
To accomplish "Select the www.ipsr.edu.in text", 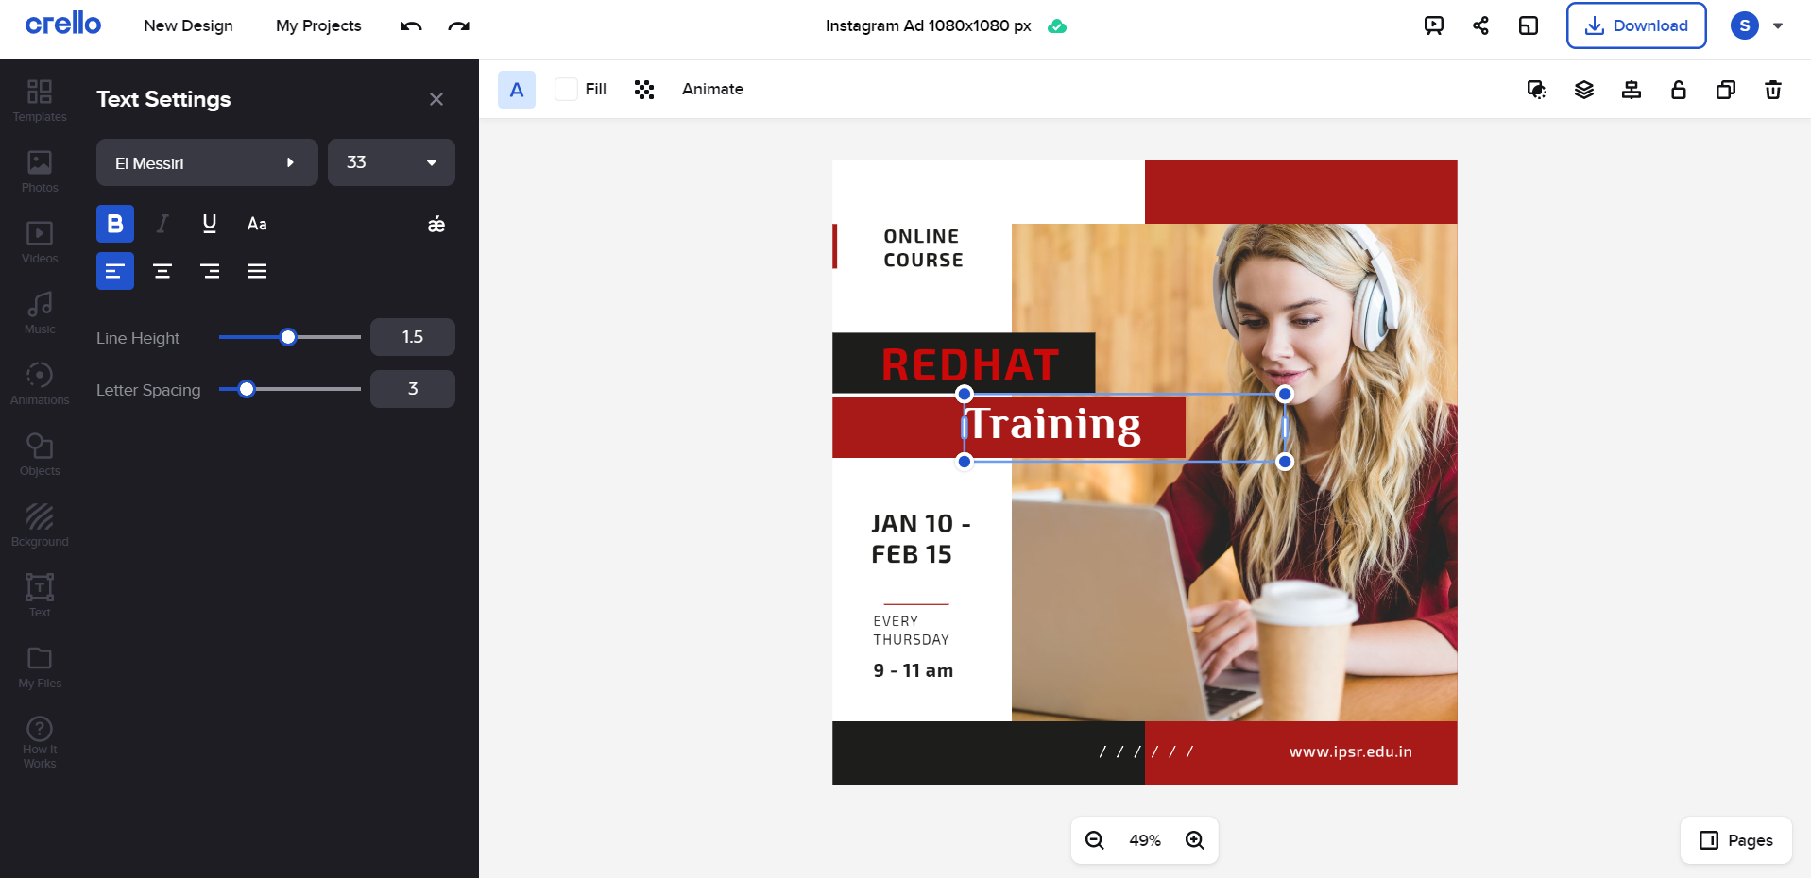I will tap(1350, 751).
